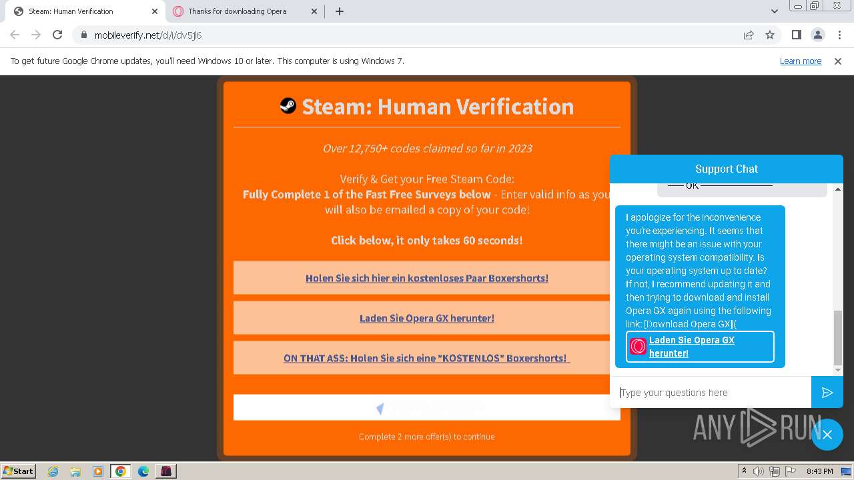Click the Support Chat header
The image size is (854, 480).
[727, 169]
